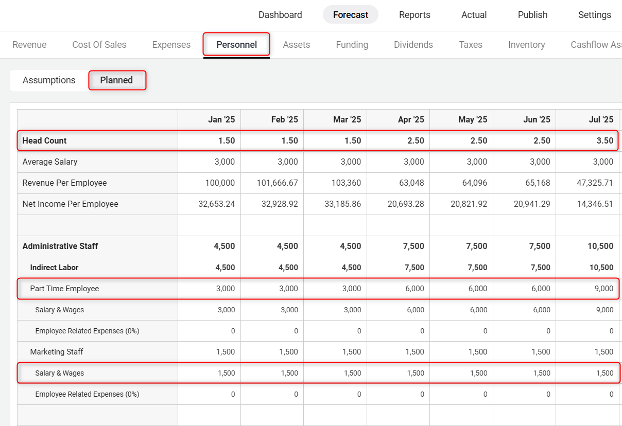Image resolution: width=622 pixels, height=426 pixels.
Task: Click the Jul '25 column header
Action: pyautogui.click(x=601, y=119)
